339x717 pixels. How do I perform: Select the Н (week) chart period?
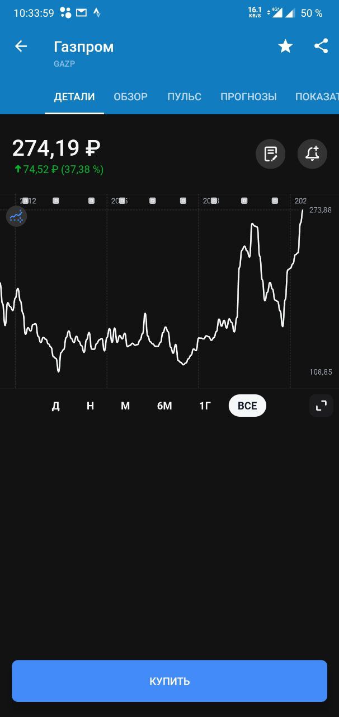pyautogui.click(x=90, y=406)
